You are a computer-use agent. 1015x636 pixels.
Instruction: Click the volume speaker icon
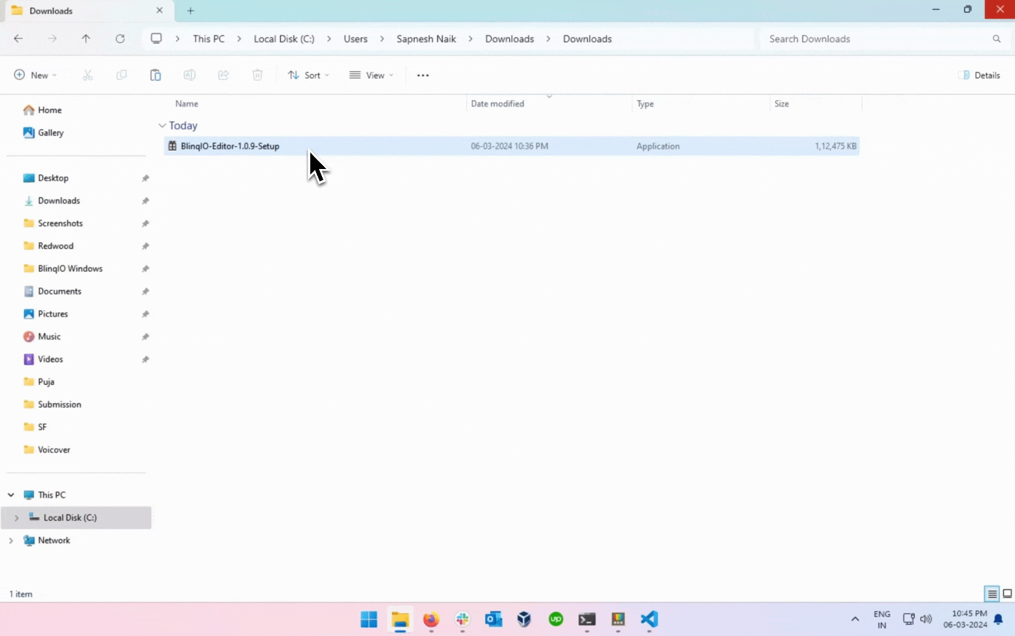coord(926,620)
